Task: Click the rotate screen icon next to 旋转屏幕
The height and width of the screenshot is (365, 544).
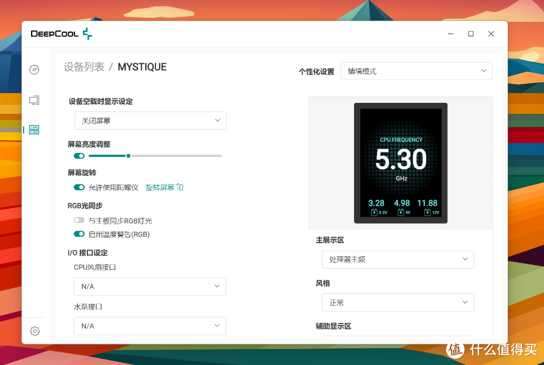Action: [x=180, y=187]
